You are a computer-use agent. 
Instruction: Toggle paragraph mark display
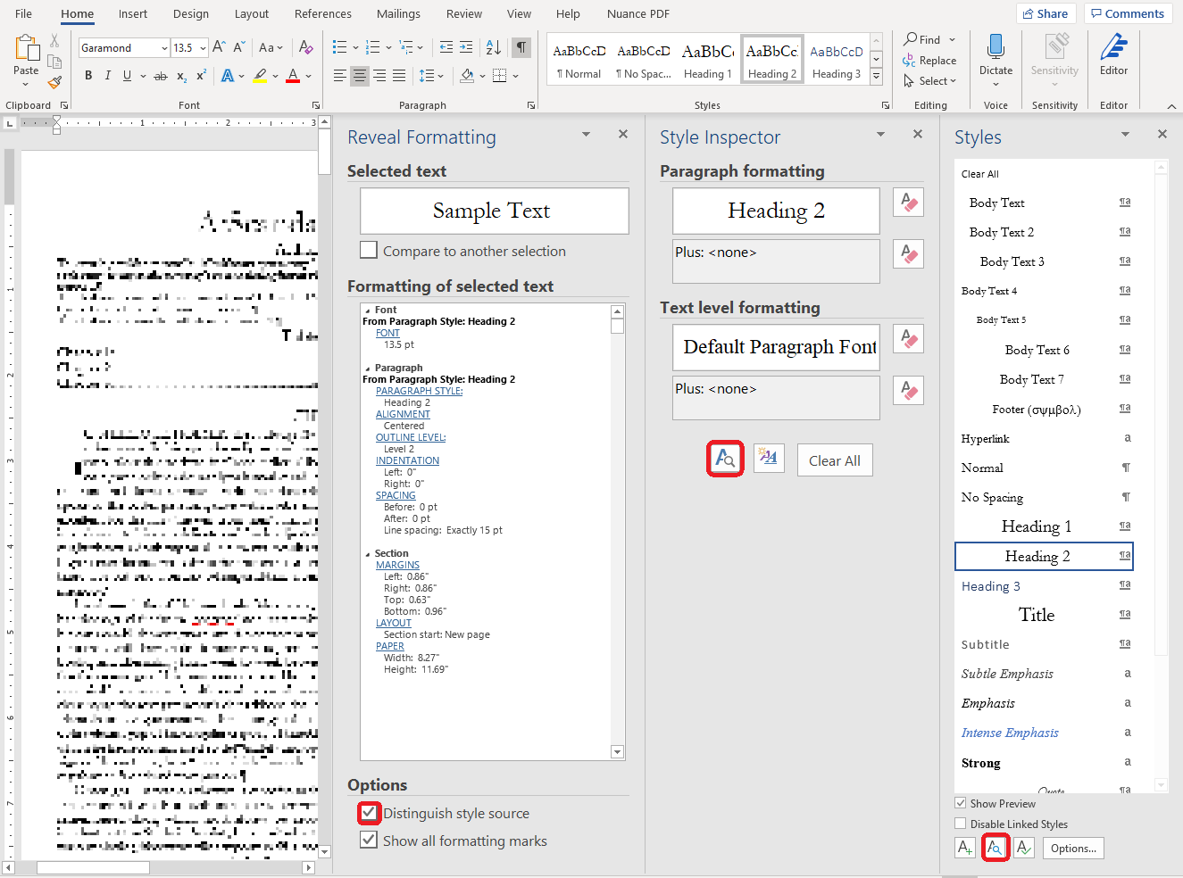(x=521, y=46)
